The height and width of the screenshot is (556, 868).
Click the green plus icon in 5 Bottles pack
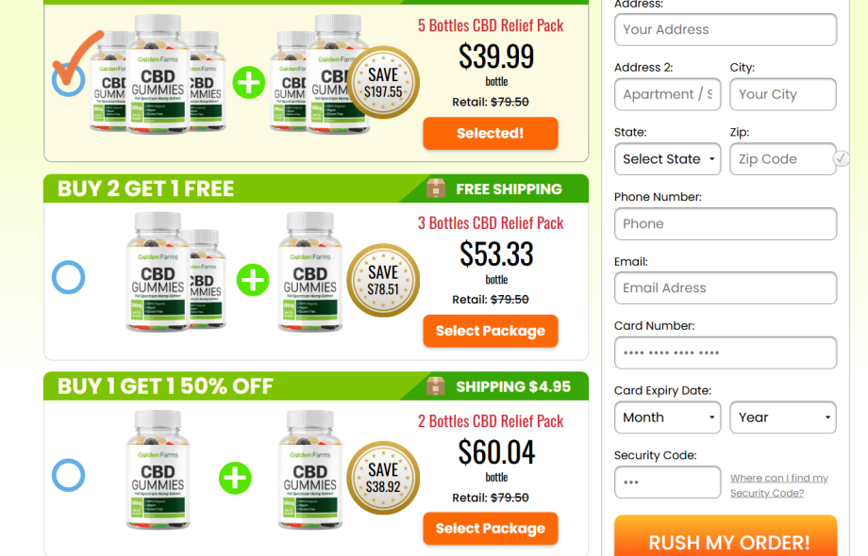point(248,83)
